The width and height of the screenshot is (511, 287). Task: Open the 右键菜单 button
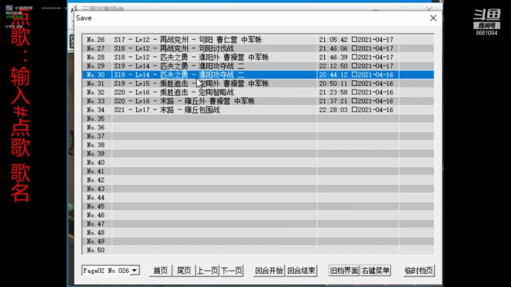[x=375, y=271]
